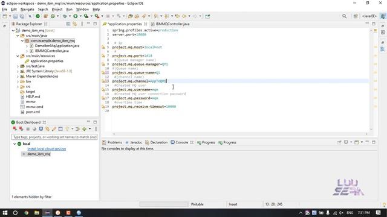
Task: Expand the Maven Dependencies node
Action: [x=18, y=77]
